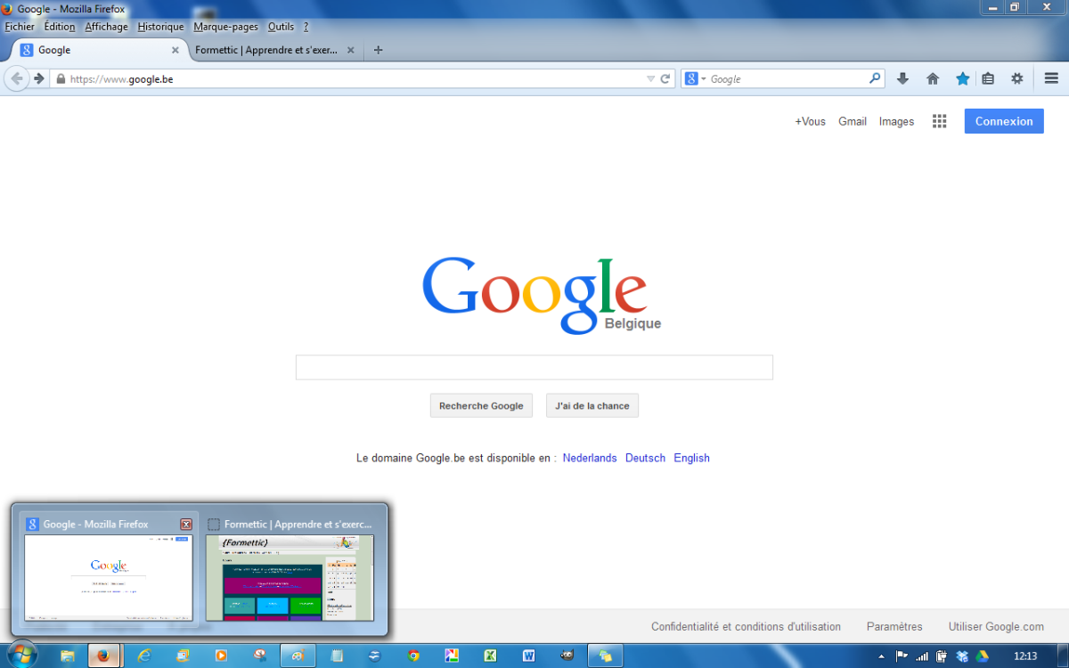The width and height of the screenshot is (1069, 668).
Task: Open the Images link
Action: click(x=896, y=121)
